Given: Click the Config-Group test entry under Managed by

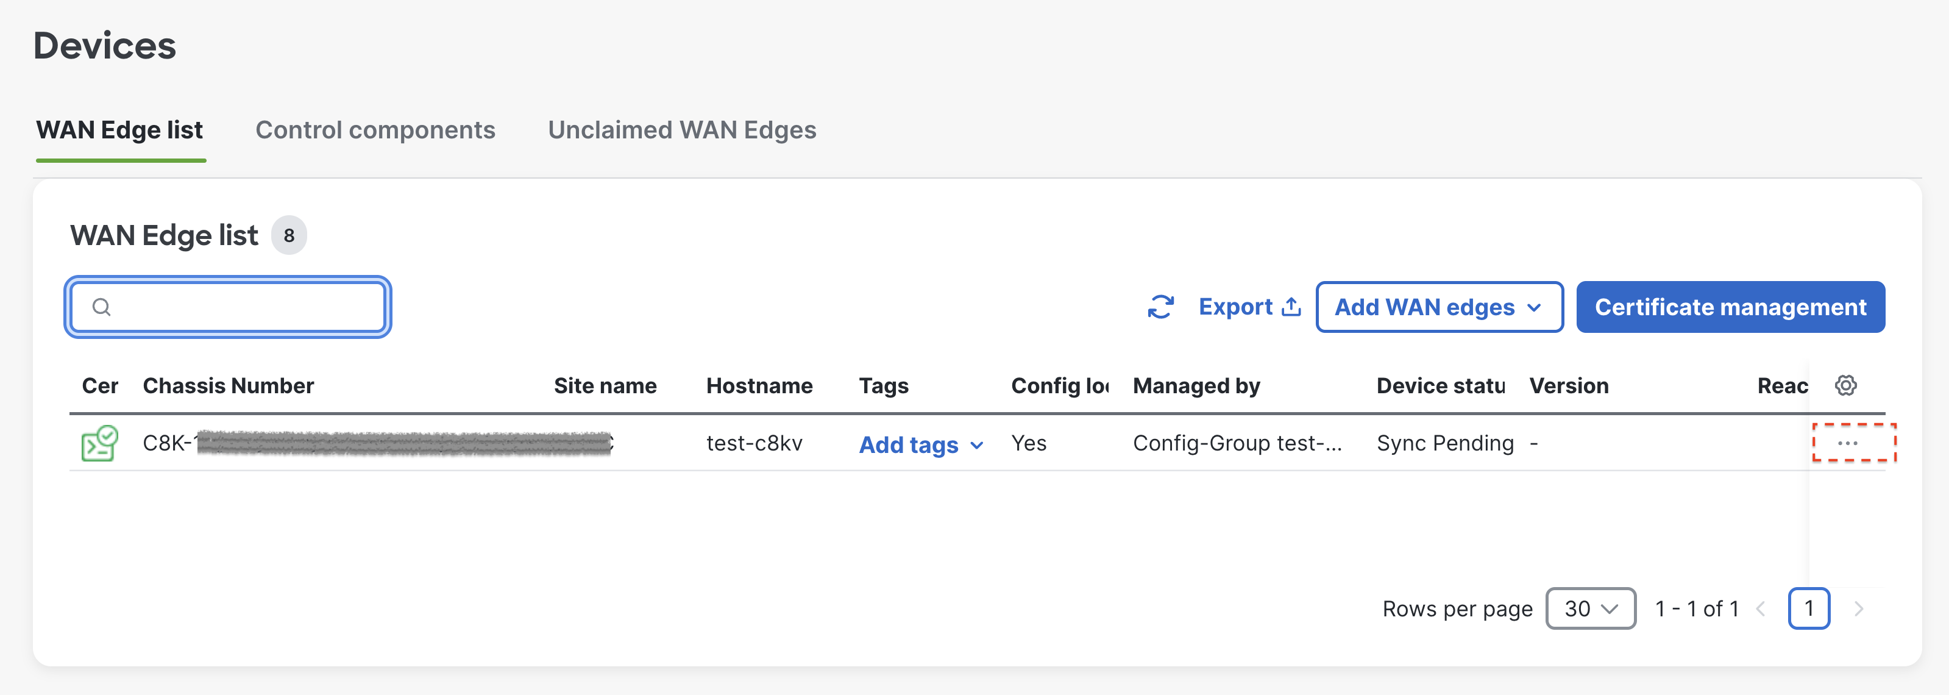Looking at the screenshot, I should (1238, 443).
